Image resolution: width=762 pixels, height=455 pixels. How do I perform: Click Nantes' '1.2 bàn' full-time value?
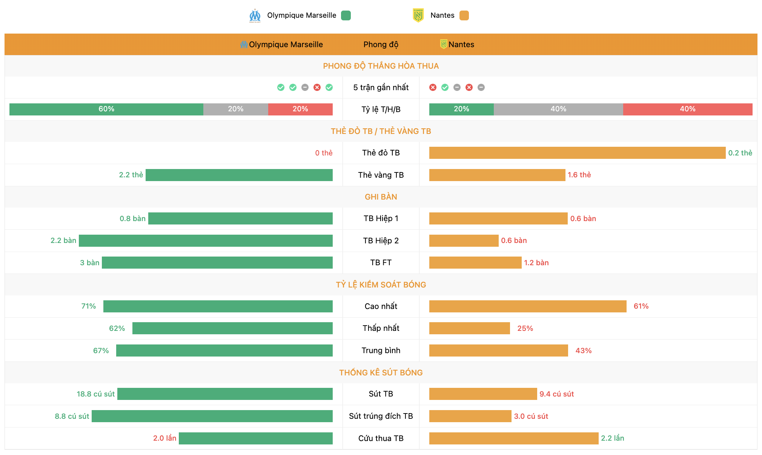(x=536, y=263)
